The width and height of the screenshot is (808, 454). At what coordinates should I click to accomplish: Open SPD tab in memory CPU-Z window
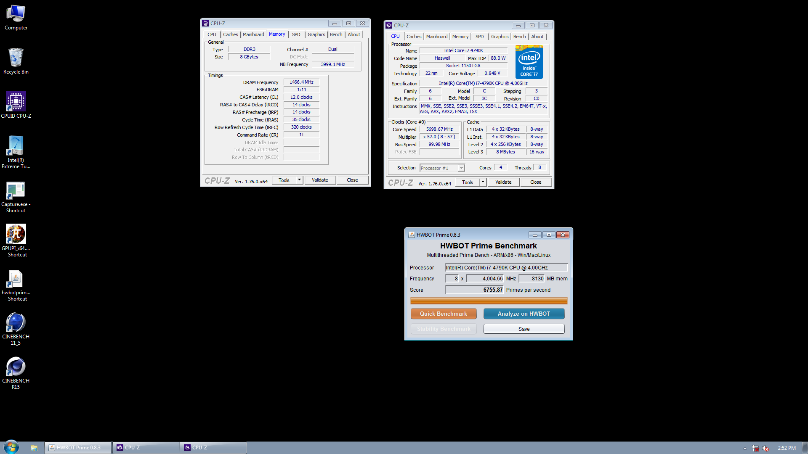296,34
